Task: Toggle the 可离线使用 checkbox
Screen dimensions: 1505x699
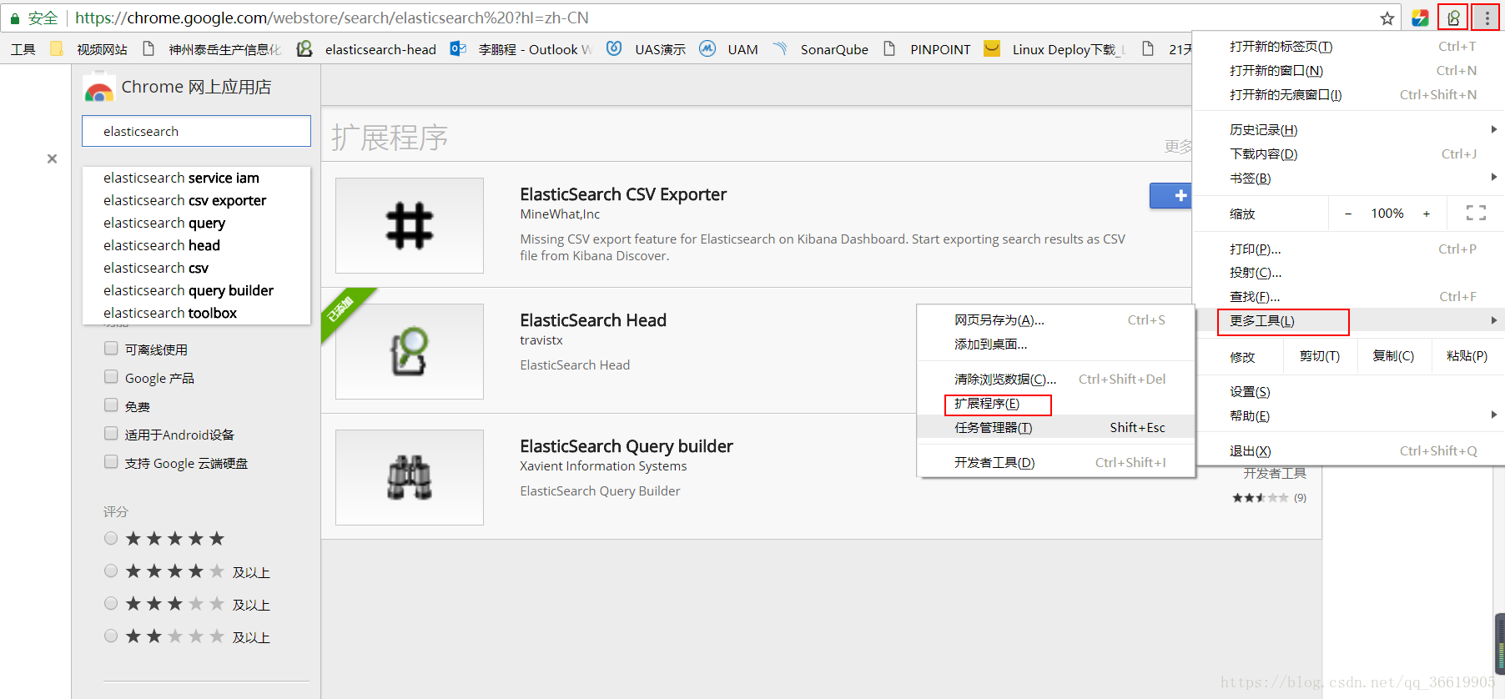Action: 111,348
